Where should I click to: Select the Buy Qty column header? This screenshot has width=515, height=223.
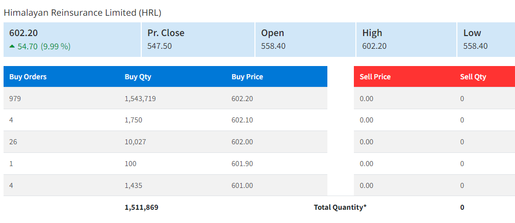coord(138,77)
